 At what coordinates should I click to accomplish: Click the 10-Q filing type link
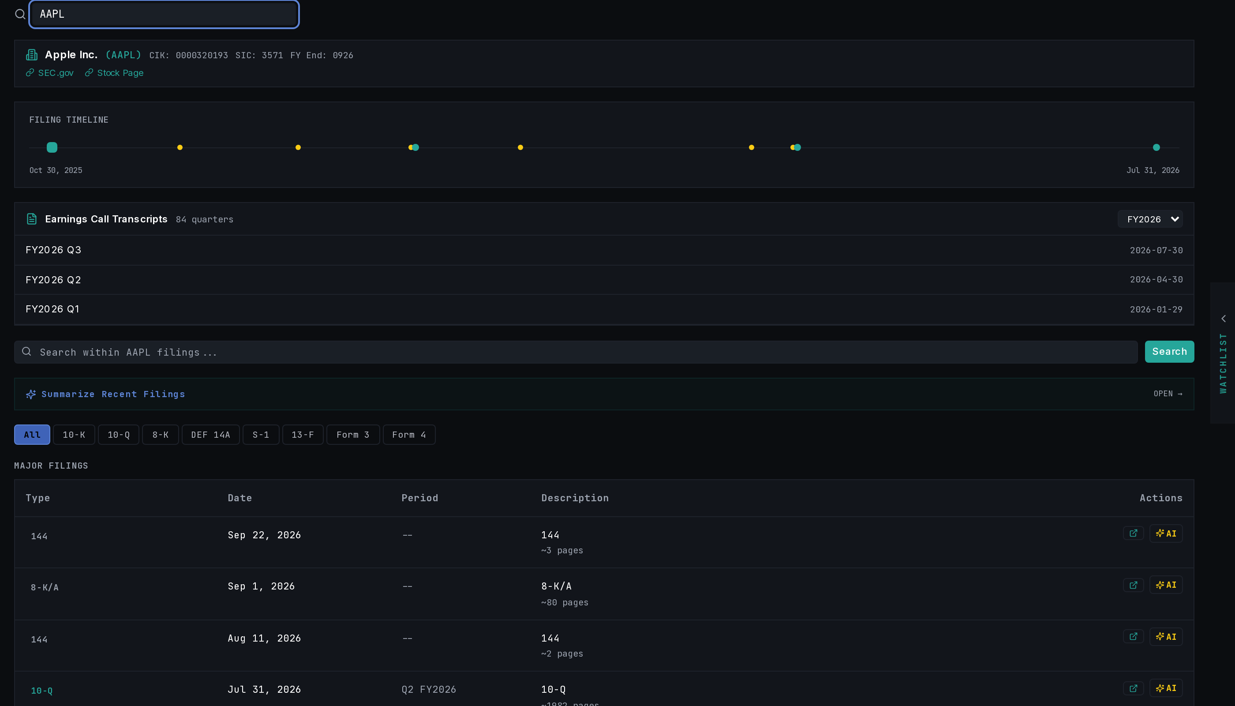tap(42, 691)
